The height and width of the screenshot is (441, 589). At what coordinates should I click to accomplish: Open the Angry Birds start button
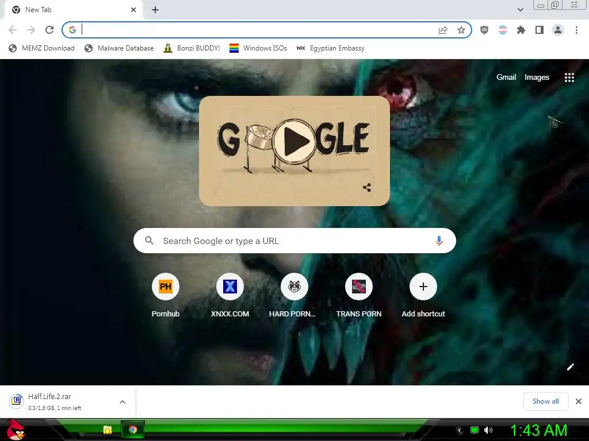pos(16,430)
